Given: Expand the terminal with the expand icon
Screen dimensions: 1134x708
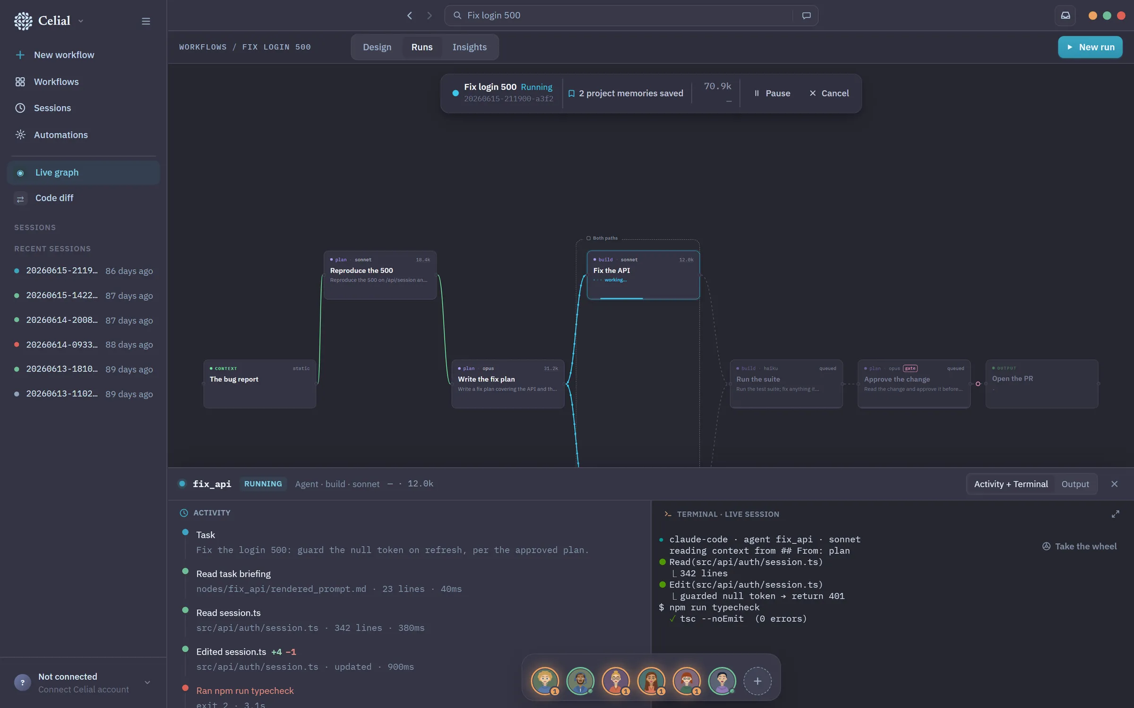Looking at the screenshot, I should pos(1115,514).
